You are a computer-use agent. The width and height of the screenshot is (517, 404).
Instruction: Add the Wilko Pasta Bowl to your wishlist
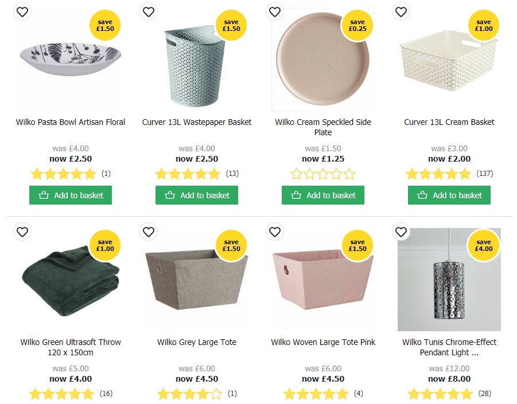(x=22, y=11)
